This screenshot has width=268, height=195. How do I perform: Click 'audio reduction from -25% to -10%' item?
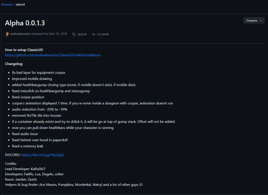tap(39, 109)
